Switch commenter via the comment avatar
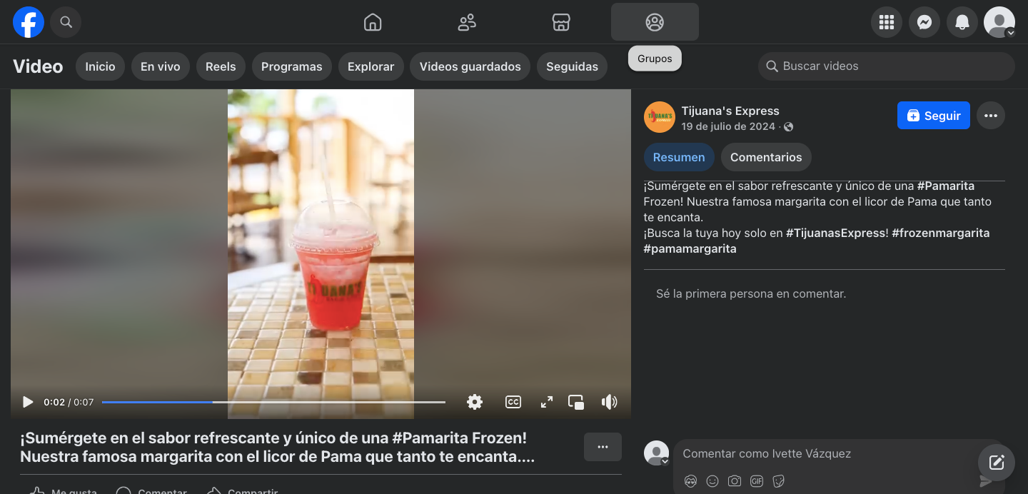 (657, 453)
